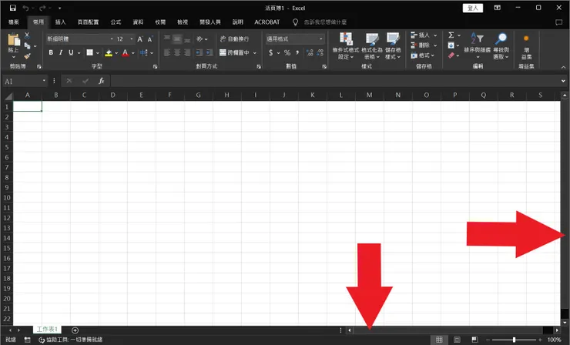
Task: Click the Paste clipboard icon
Action: pyautogui.click(x=14, y=39)
